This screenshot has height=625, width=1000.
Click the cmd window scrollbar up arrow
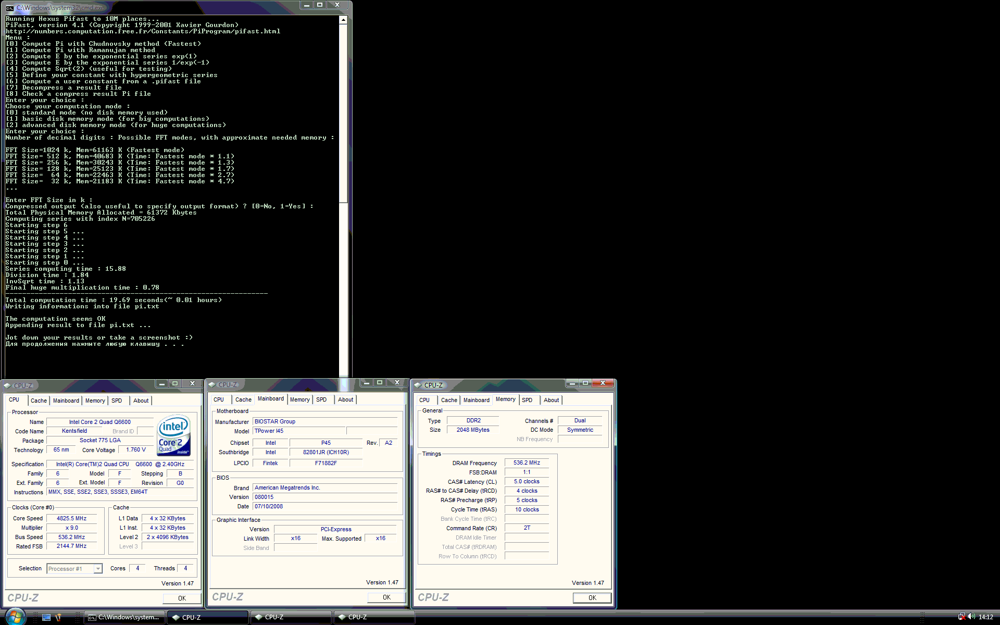click(x=343, y=20)
